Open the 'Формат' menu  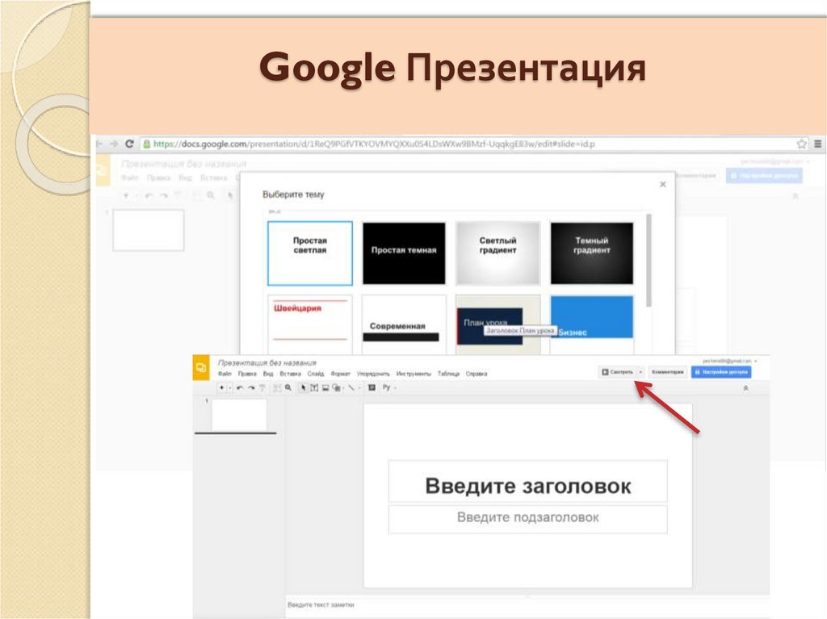(340, 374)
